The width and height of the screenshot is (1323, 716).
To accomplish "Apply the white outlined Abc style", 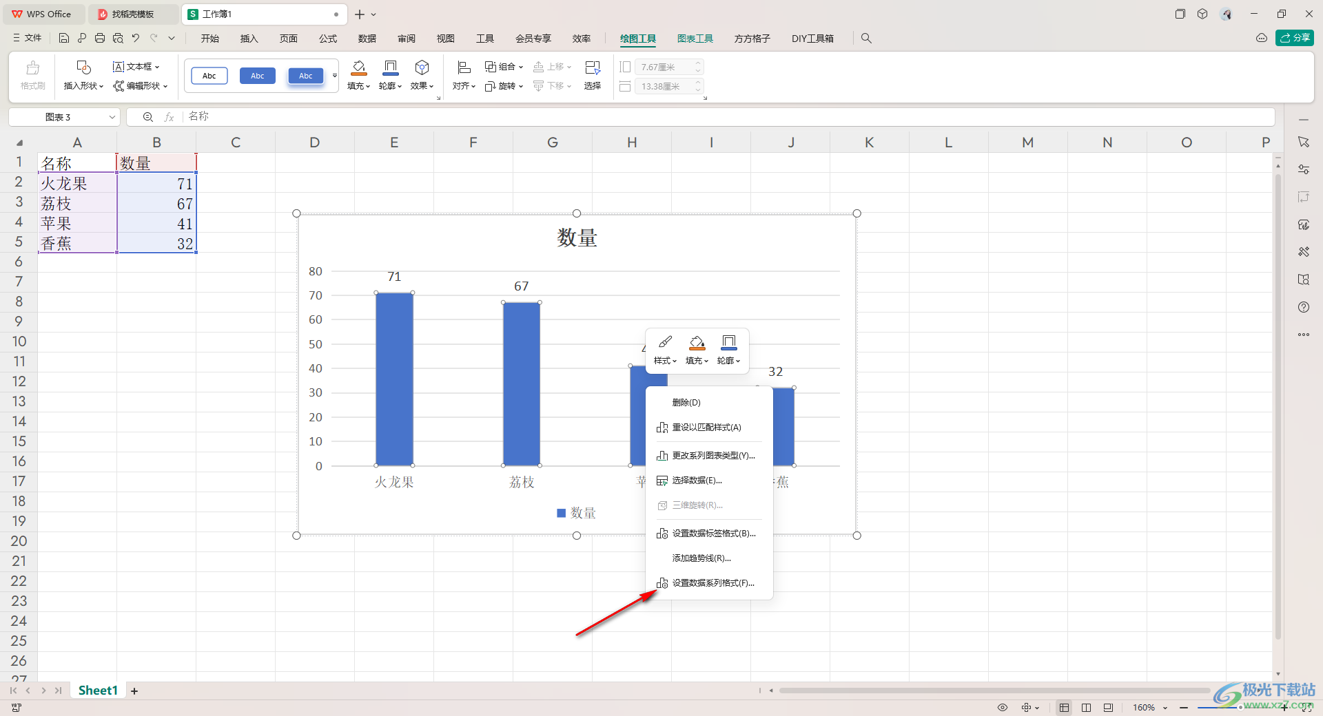I will point(209,76).
